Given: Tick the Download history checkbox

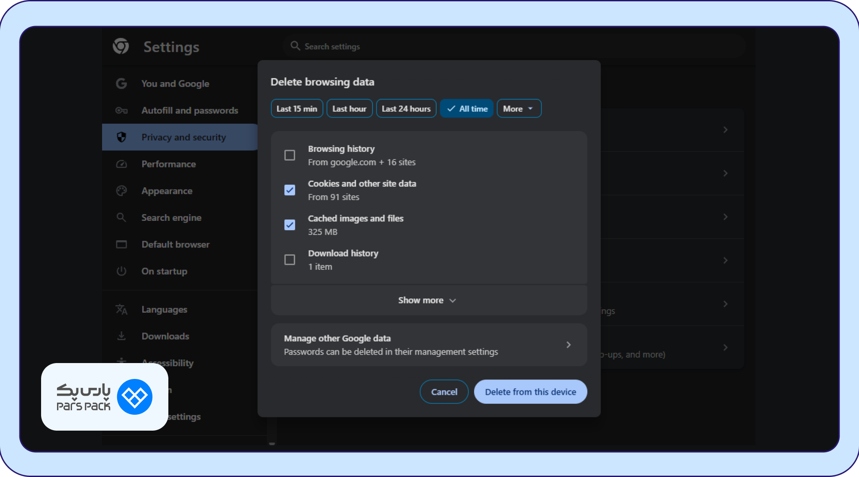Looking at the screenshot, I should point(289,260).
